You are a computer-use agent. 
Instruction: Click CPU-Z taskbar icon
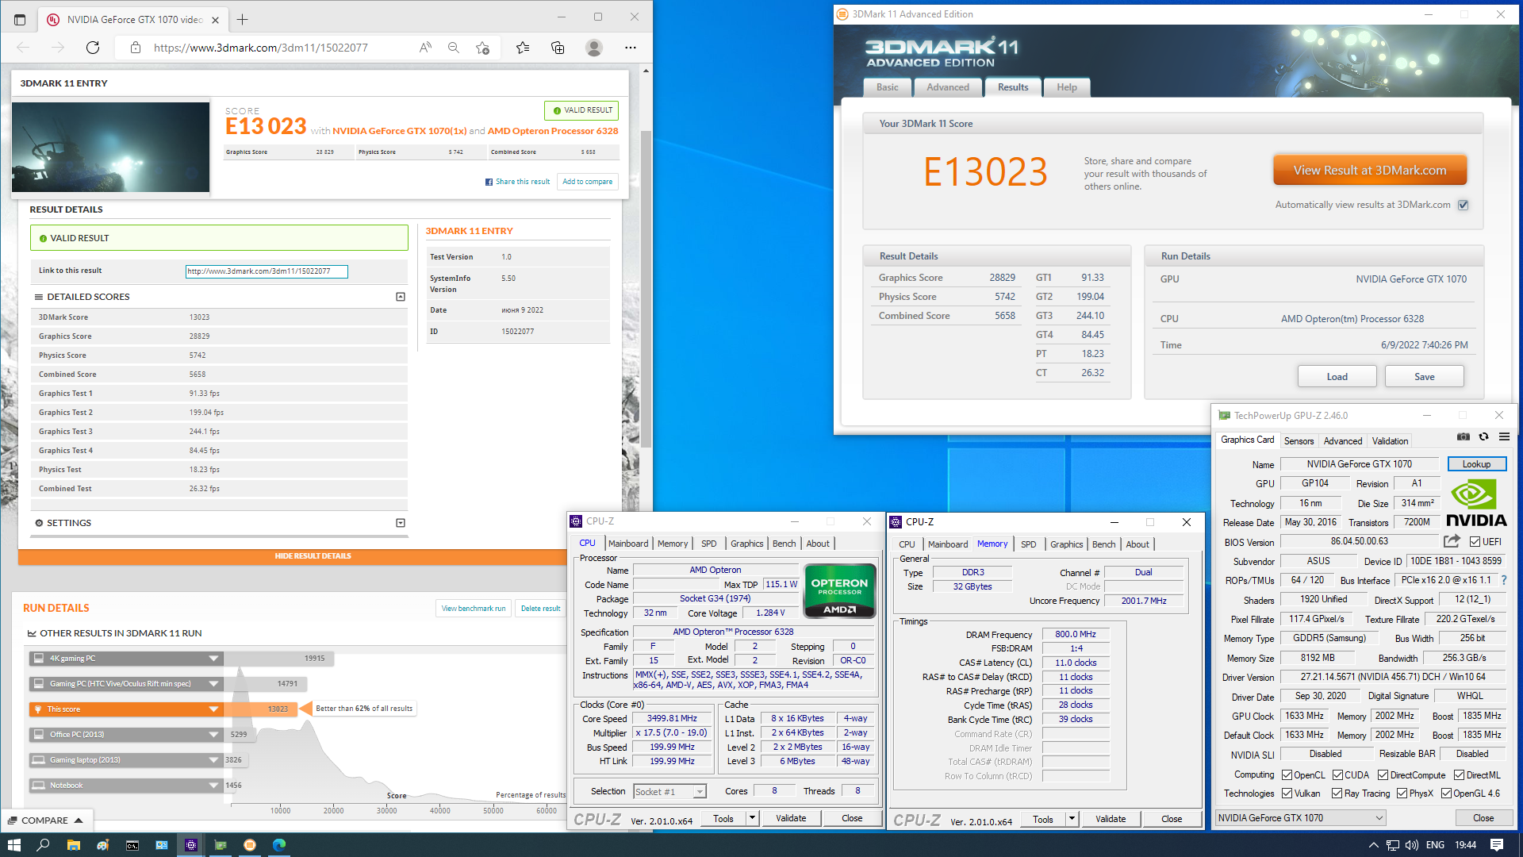191,845
